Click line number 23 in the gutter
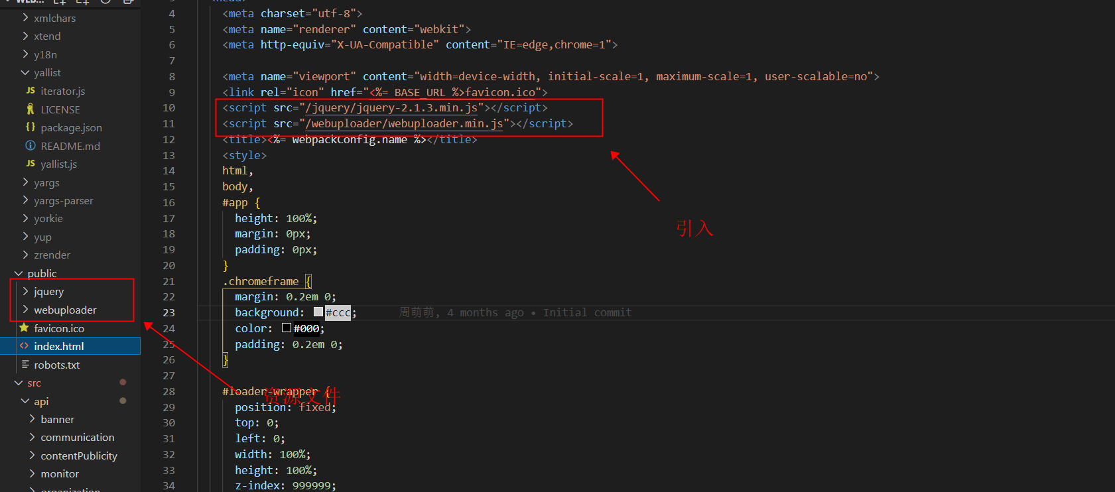 pyautogui.click(x=169, y=312)
